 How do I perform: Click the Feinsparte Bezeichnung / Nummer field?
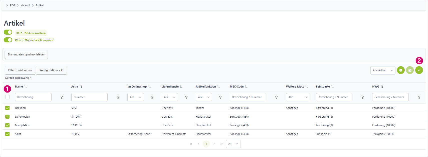pyautogui.click(x=334, y=97)
